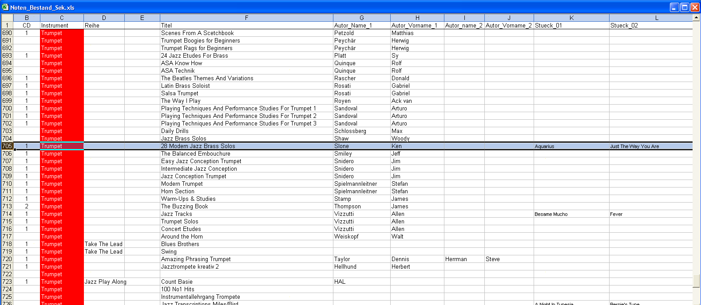
Task: Click title 'Jazztrompete kreativ 2'
Action: tap(190, 266)
